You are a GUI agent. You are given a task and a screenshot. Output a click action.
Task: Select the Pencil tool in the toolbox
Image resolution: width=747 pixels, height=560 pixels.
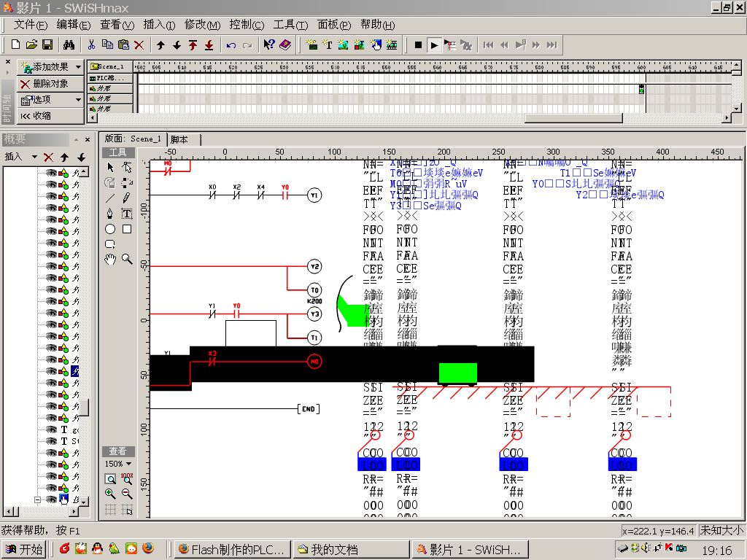127,198
